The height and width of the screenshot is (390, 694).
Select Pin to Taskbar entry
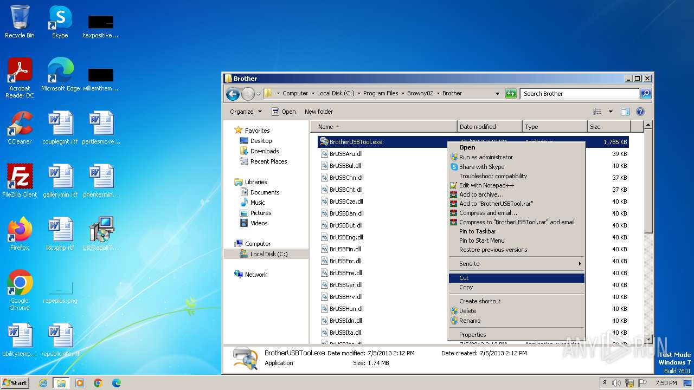click(516, 231)
